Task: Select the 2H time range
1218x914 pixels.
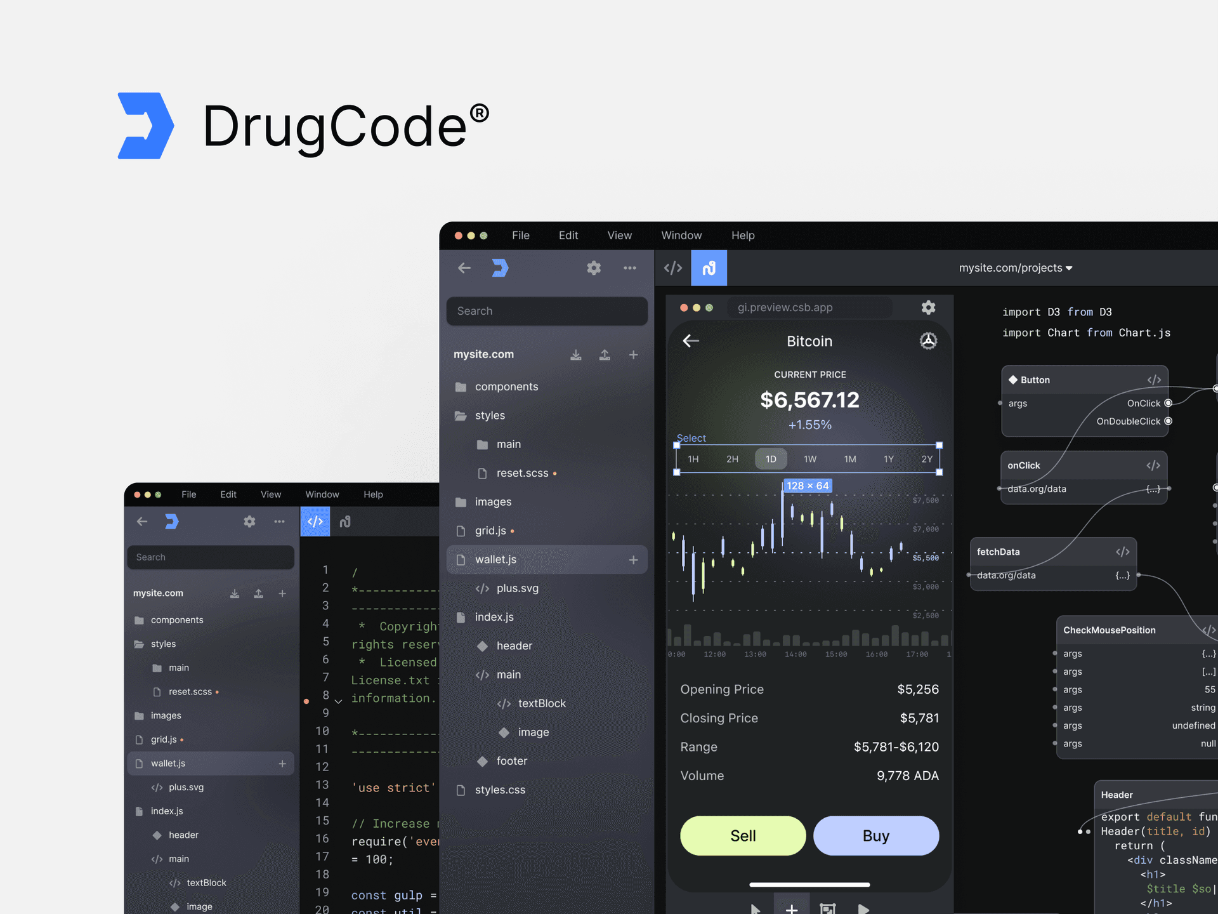Action: (732, 459)
